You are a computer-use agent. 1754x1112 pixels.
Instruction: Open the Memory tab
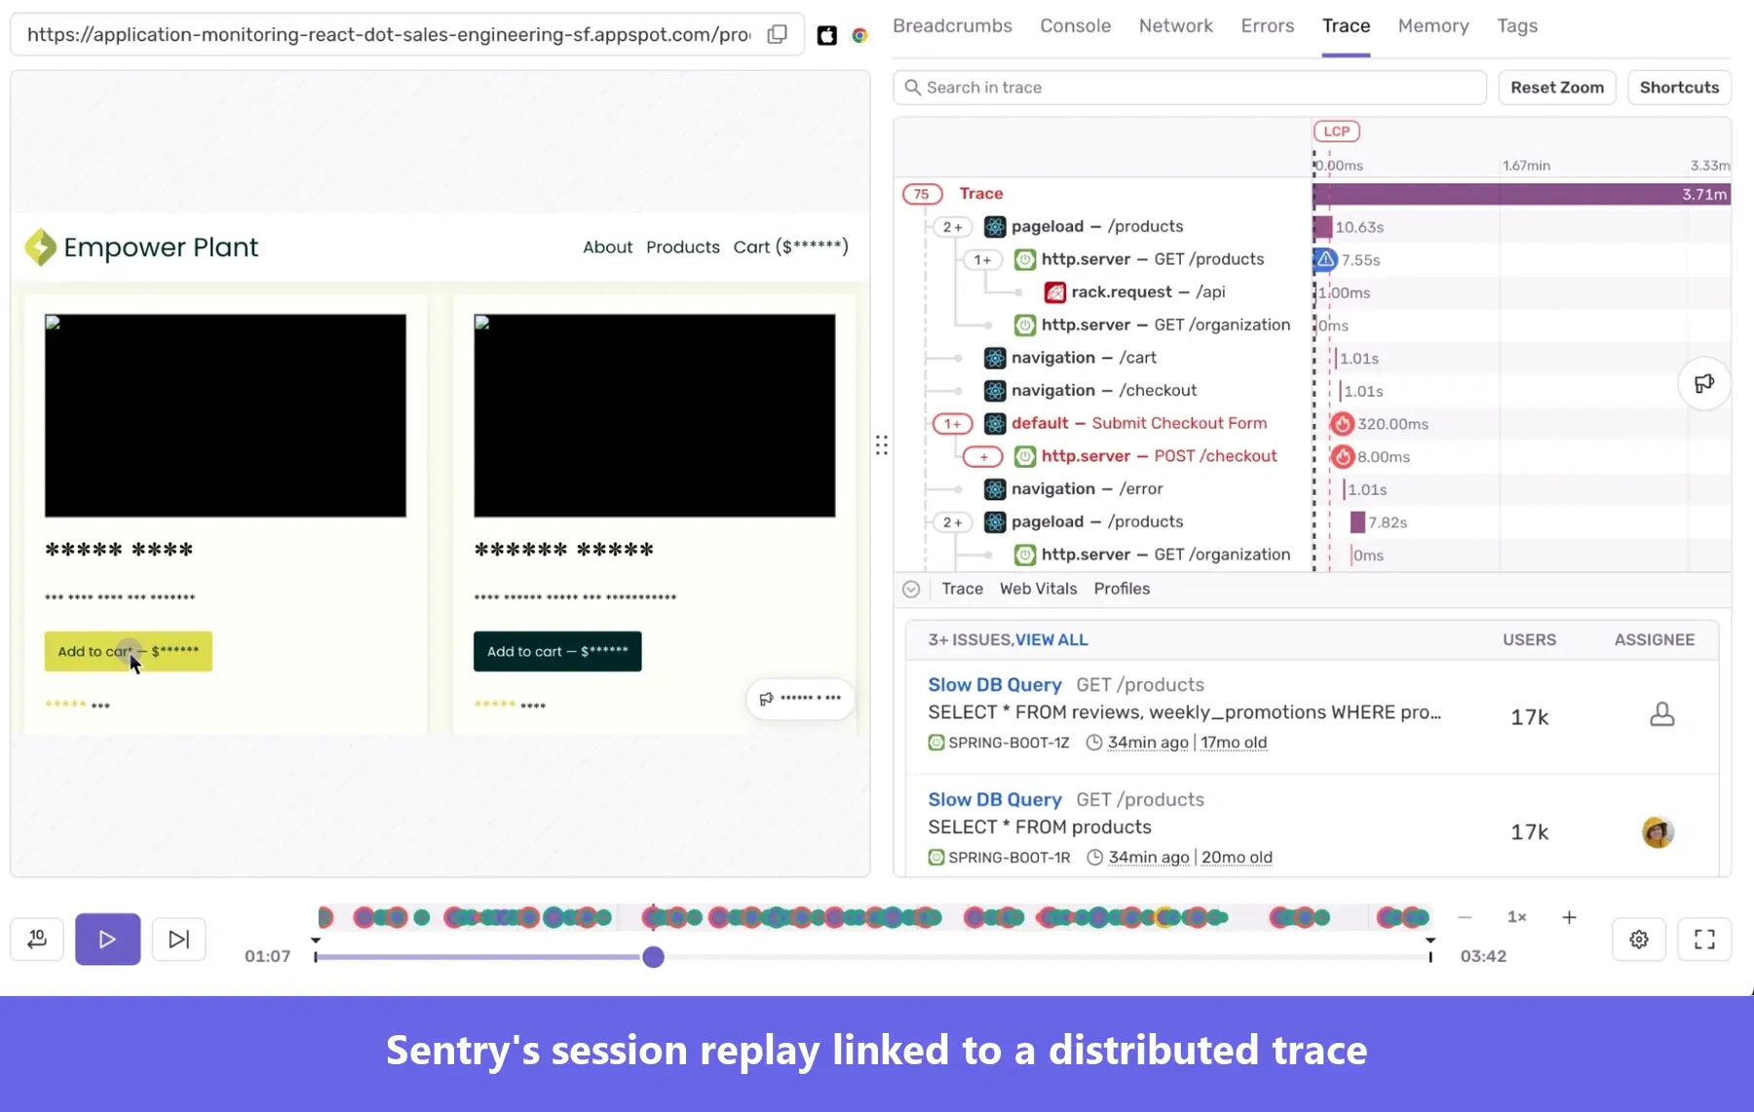1432,26
